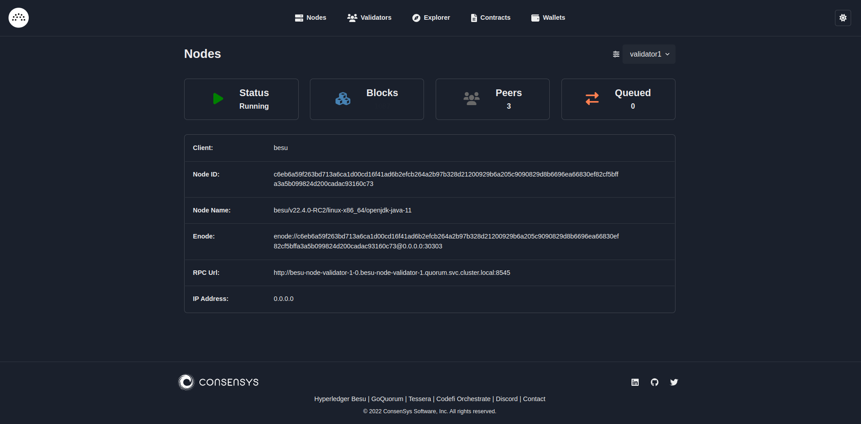This screenshot has height=424, width=861.
Task: Click the green Status play icon
Action: pos(218,99)
